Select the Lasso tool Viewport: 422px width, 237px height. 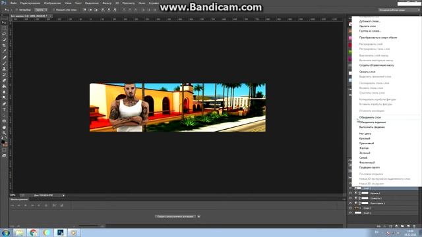4,34
